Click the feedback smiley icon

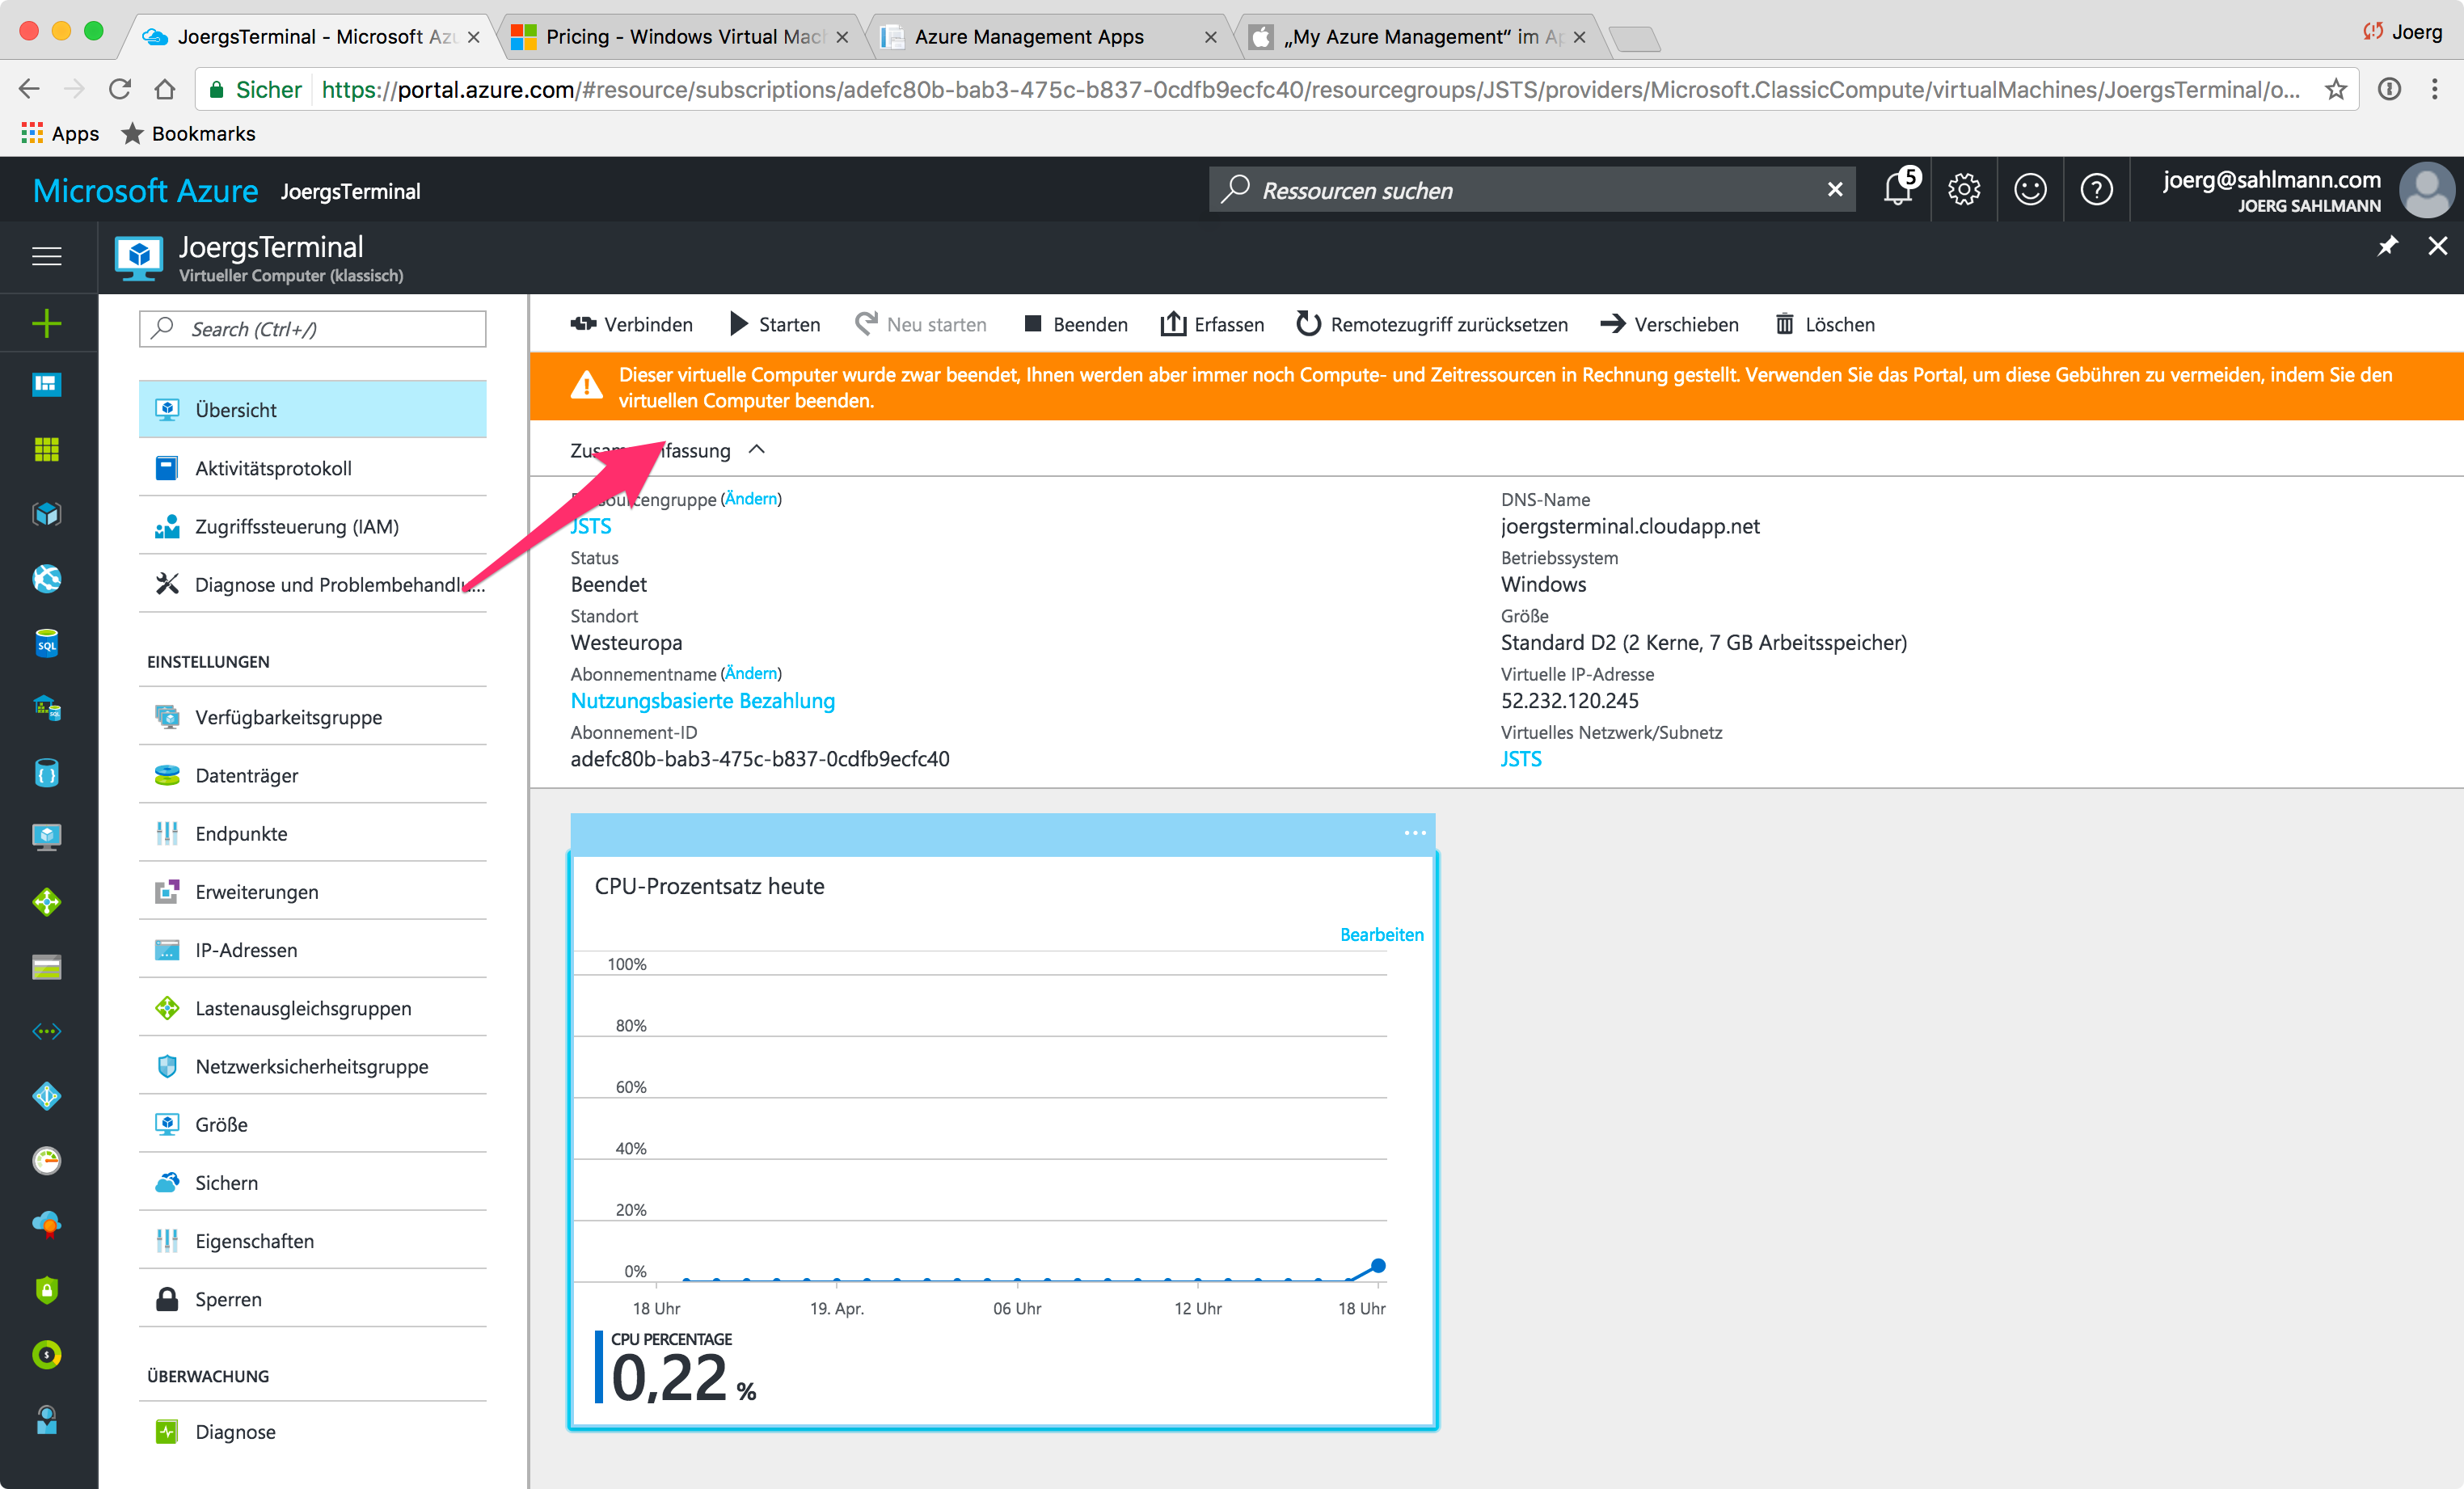[x=2030, y=189]
